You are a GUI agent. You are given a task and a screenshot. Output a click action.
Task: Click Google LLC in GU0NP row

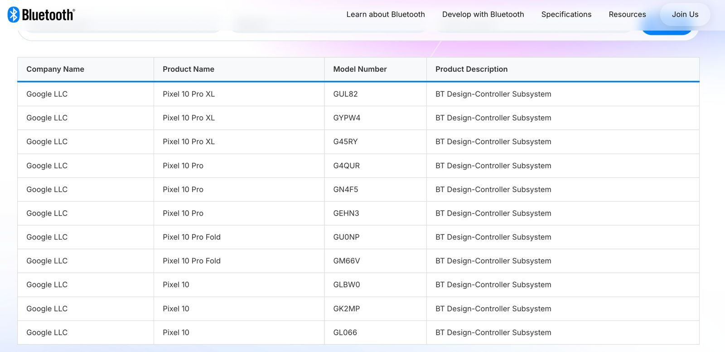[47, 237]
